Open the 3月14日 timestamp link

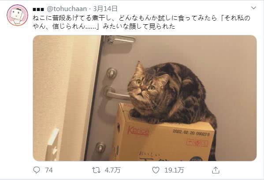(x=105, y=8)
